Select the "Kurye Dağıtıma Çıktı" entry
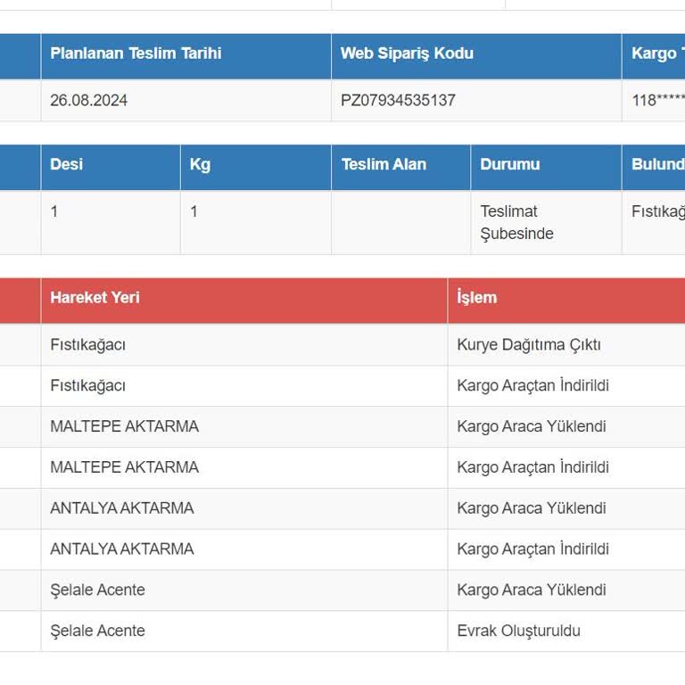 [x=529, y=345]
